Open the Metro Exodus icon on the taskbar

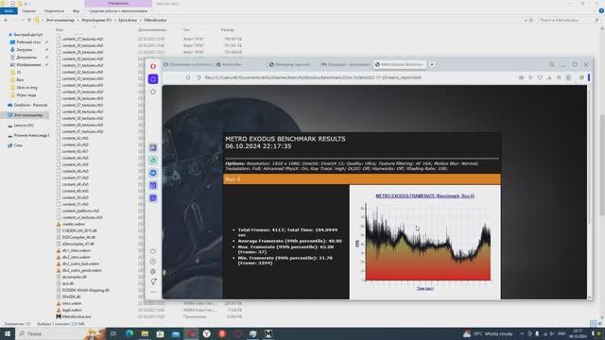coord(268,333)
